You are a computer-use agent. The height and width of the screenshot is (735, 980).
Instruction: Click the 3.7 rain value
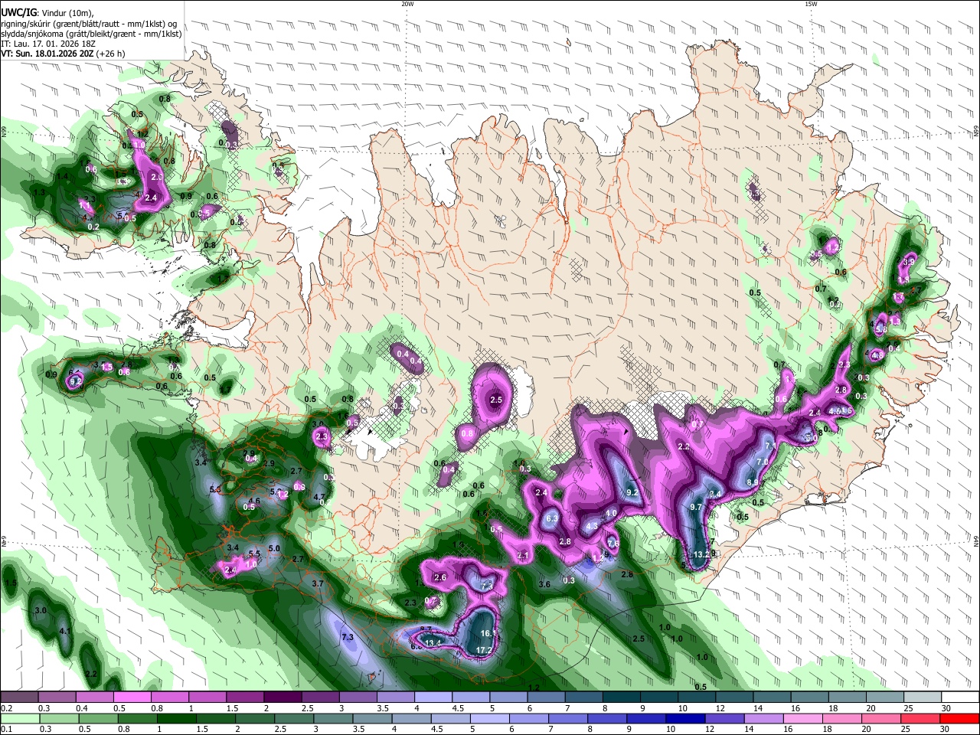click(x=318, y=583)
